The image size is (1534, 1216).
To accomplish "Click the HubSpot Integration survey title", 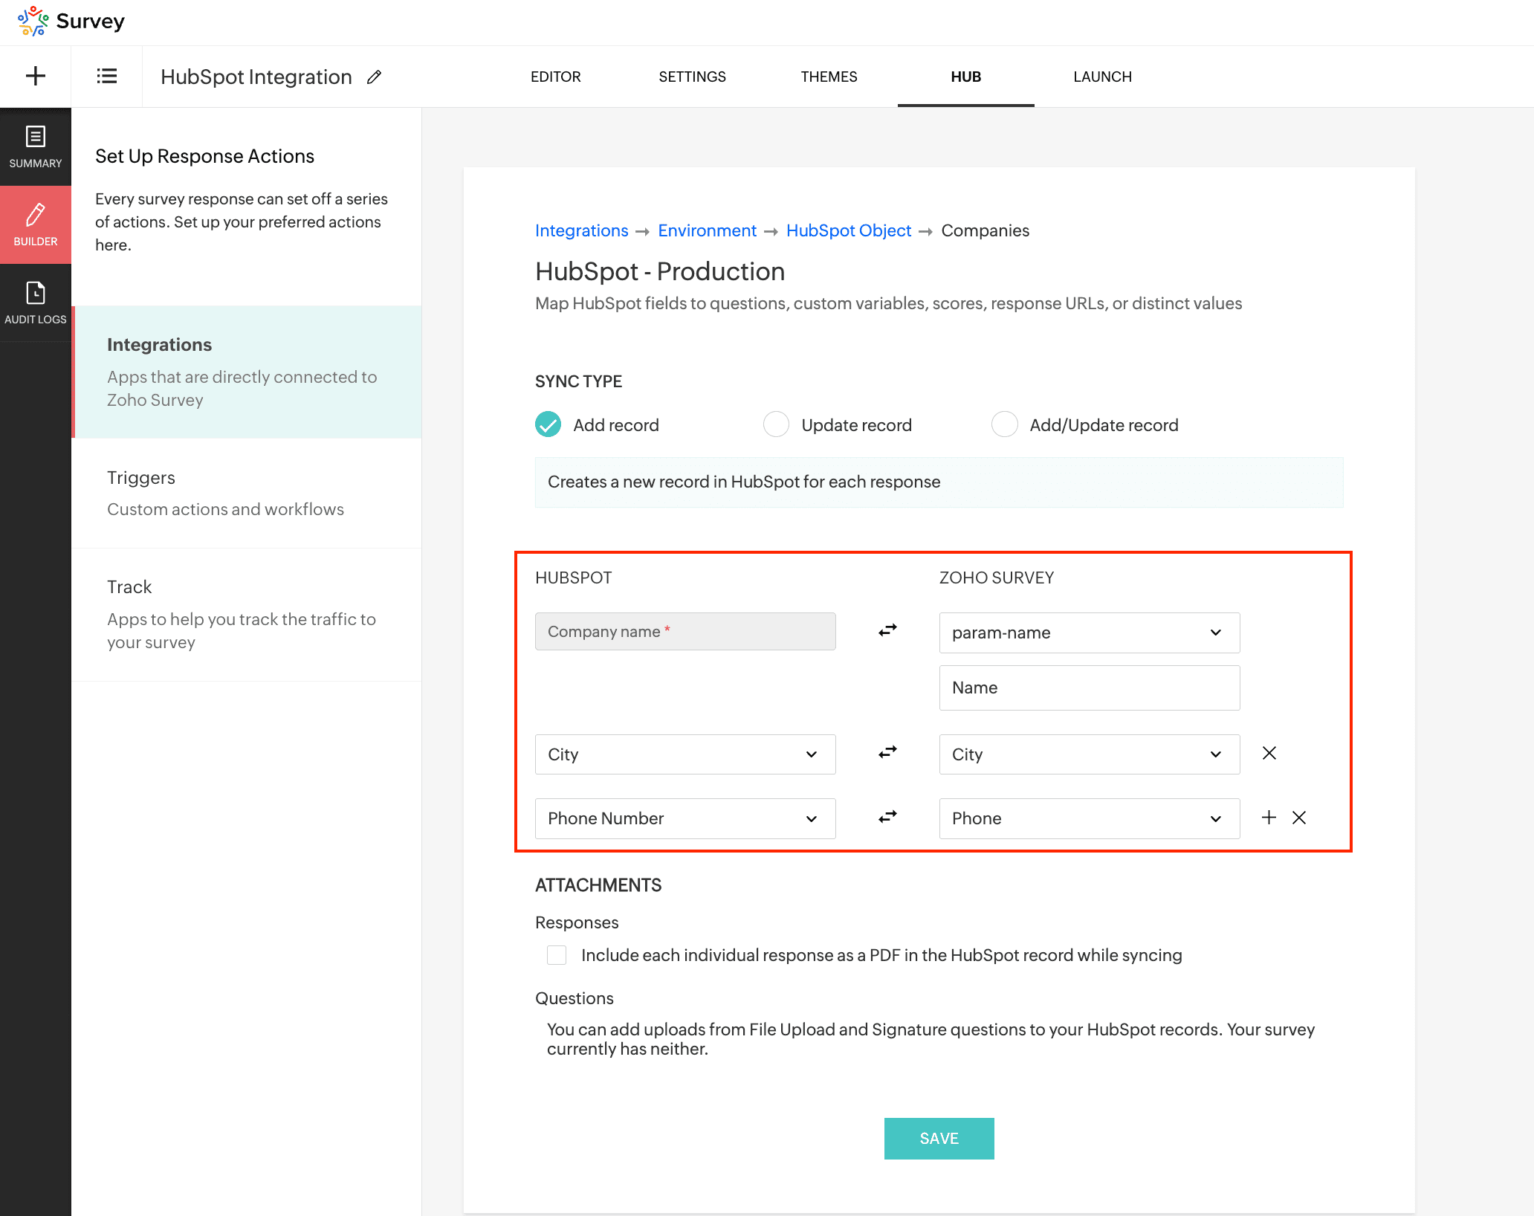I will (x=256, y=77).
